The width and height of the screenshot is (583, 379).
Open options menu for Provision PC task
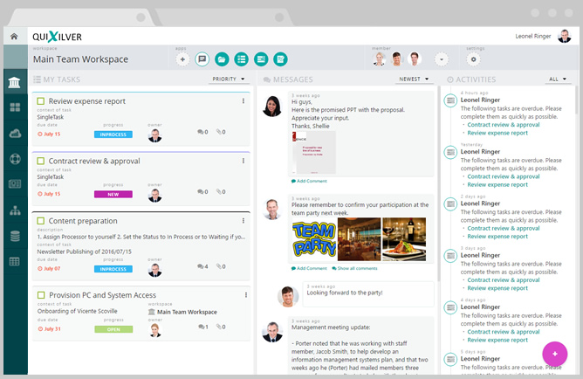click(x=246, y=295)
